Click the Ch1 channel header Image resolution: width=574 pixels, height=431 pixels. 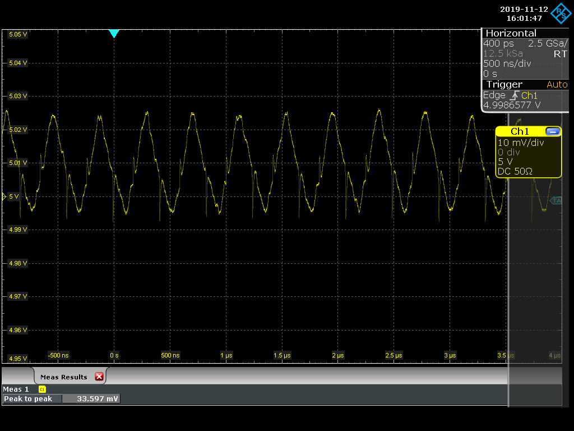520,131
